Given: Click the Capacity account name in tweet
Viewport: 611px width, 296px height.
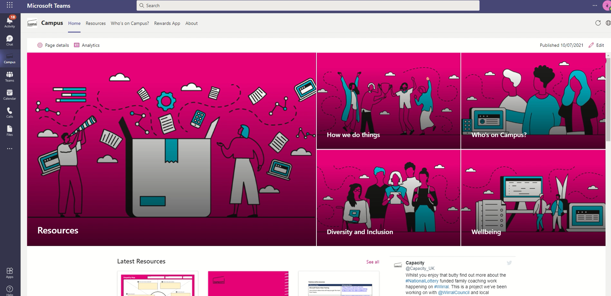Looking at the screenshot, I should point(415,263).
